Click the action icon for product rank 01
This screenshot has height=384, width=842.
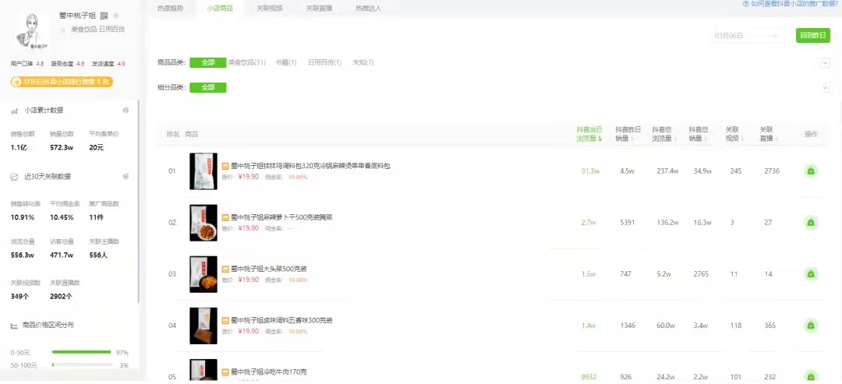tap(811, 171)
